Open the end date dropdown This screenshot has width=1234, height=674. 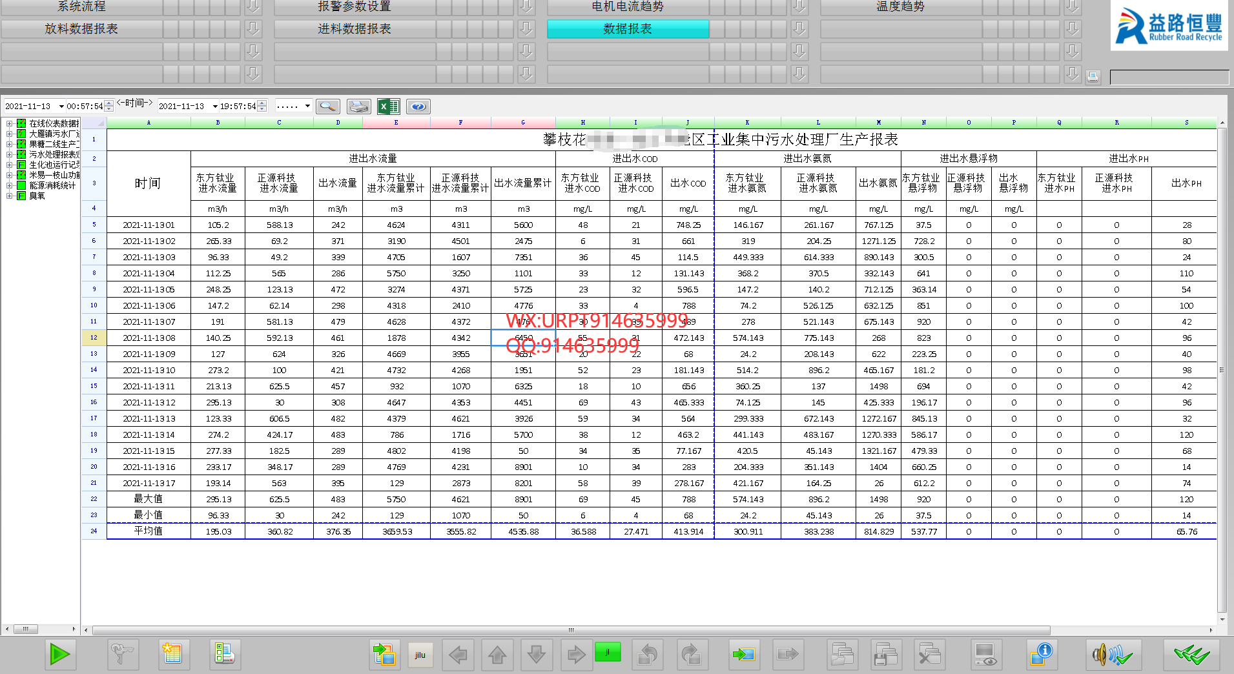coord(215,107)
